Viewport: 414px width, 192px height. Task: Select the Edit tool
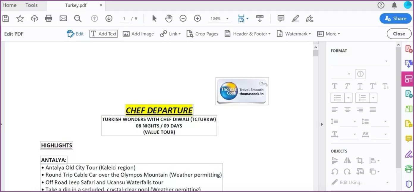pyautogui.click(x=75, y=34)
